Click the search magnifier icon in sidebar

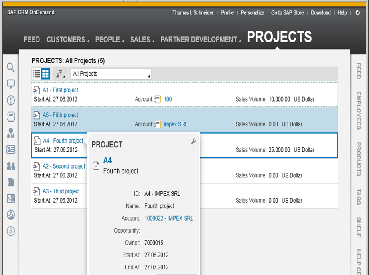pyautogui.click(x=11, y=68)
